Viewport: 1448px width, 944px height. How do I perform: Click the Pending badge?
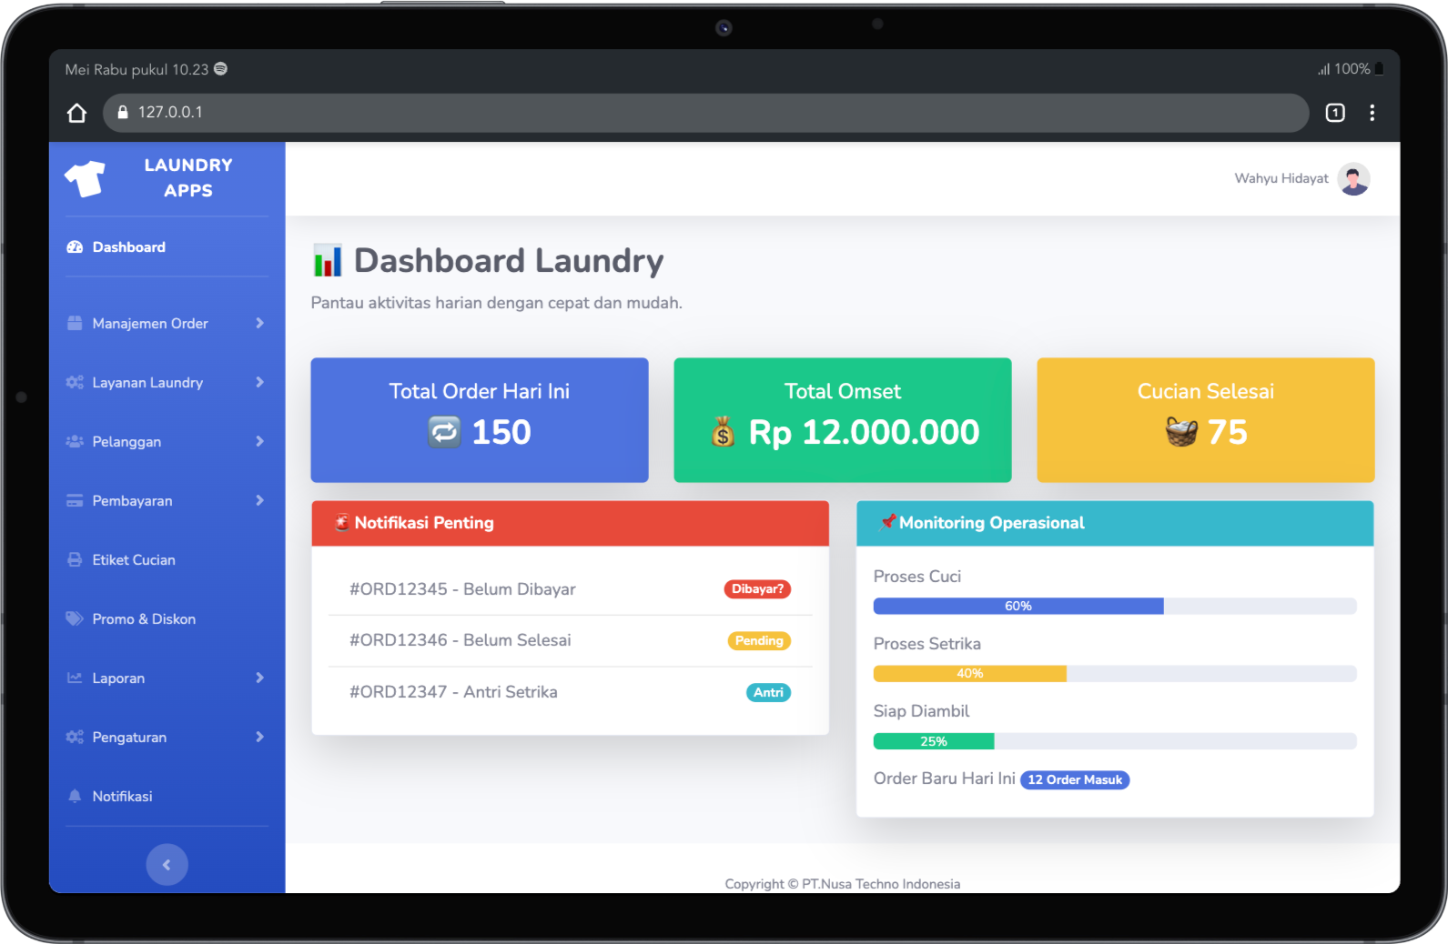pyautogui.click(x=759, y=641)
